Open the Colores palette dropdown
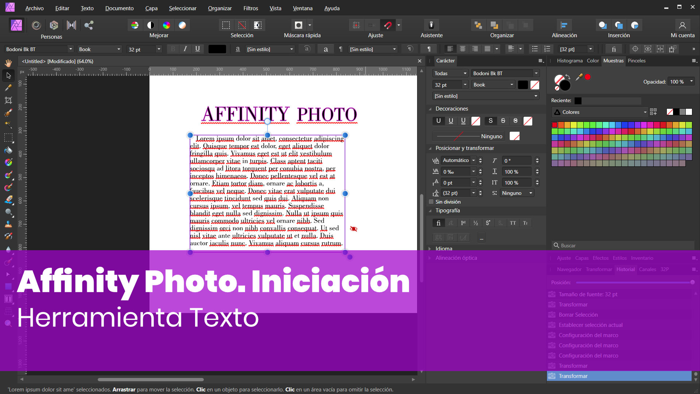Viewport: 700px width, 394px height. tap(600, 112)
